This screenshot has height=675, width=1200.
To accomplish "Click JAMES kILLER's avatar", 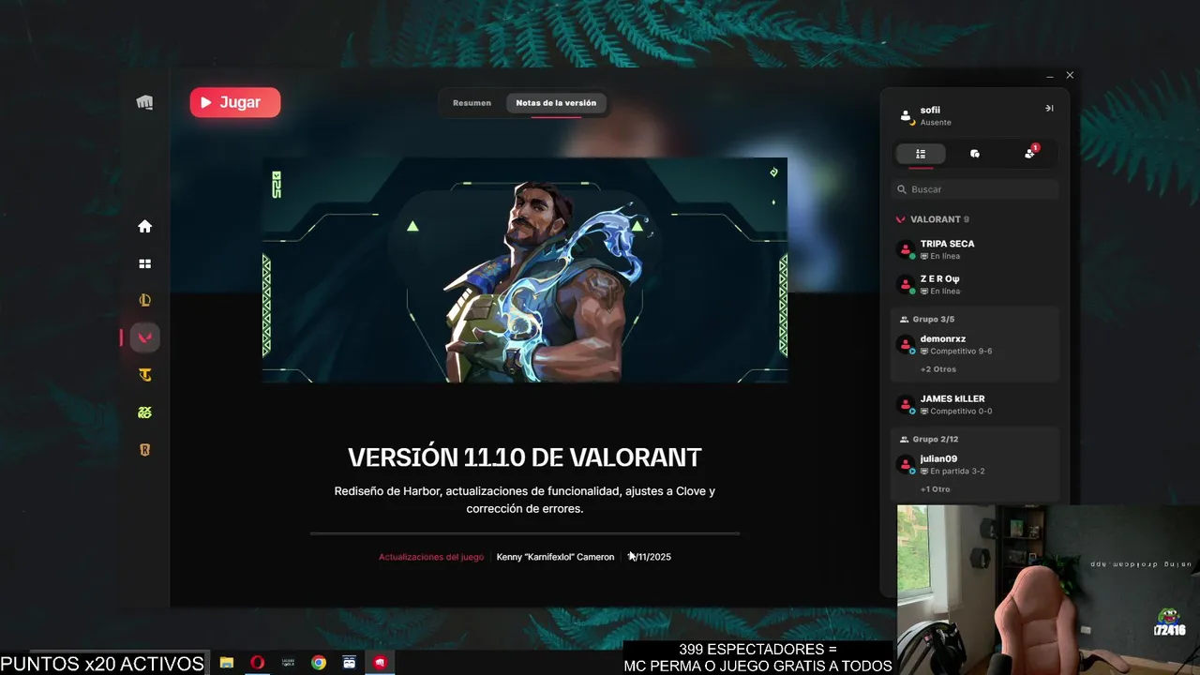I will coord(906,405).
